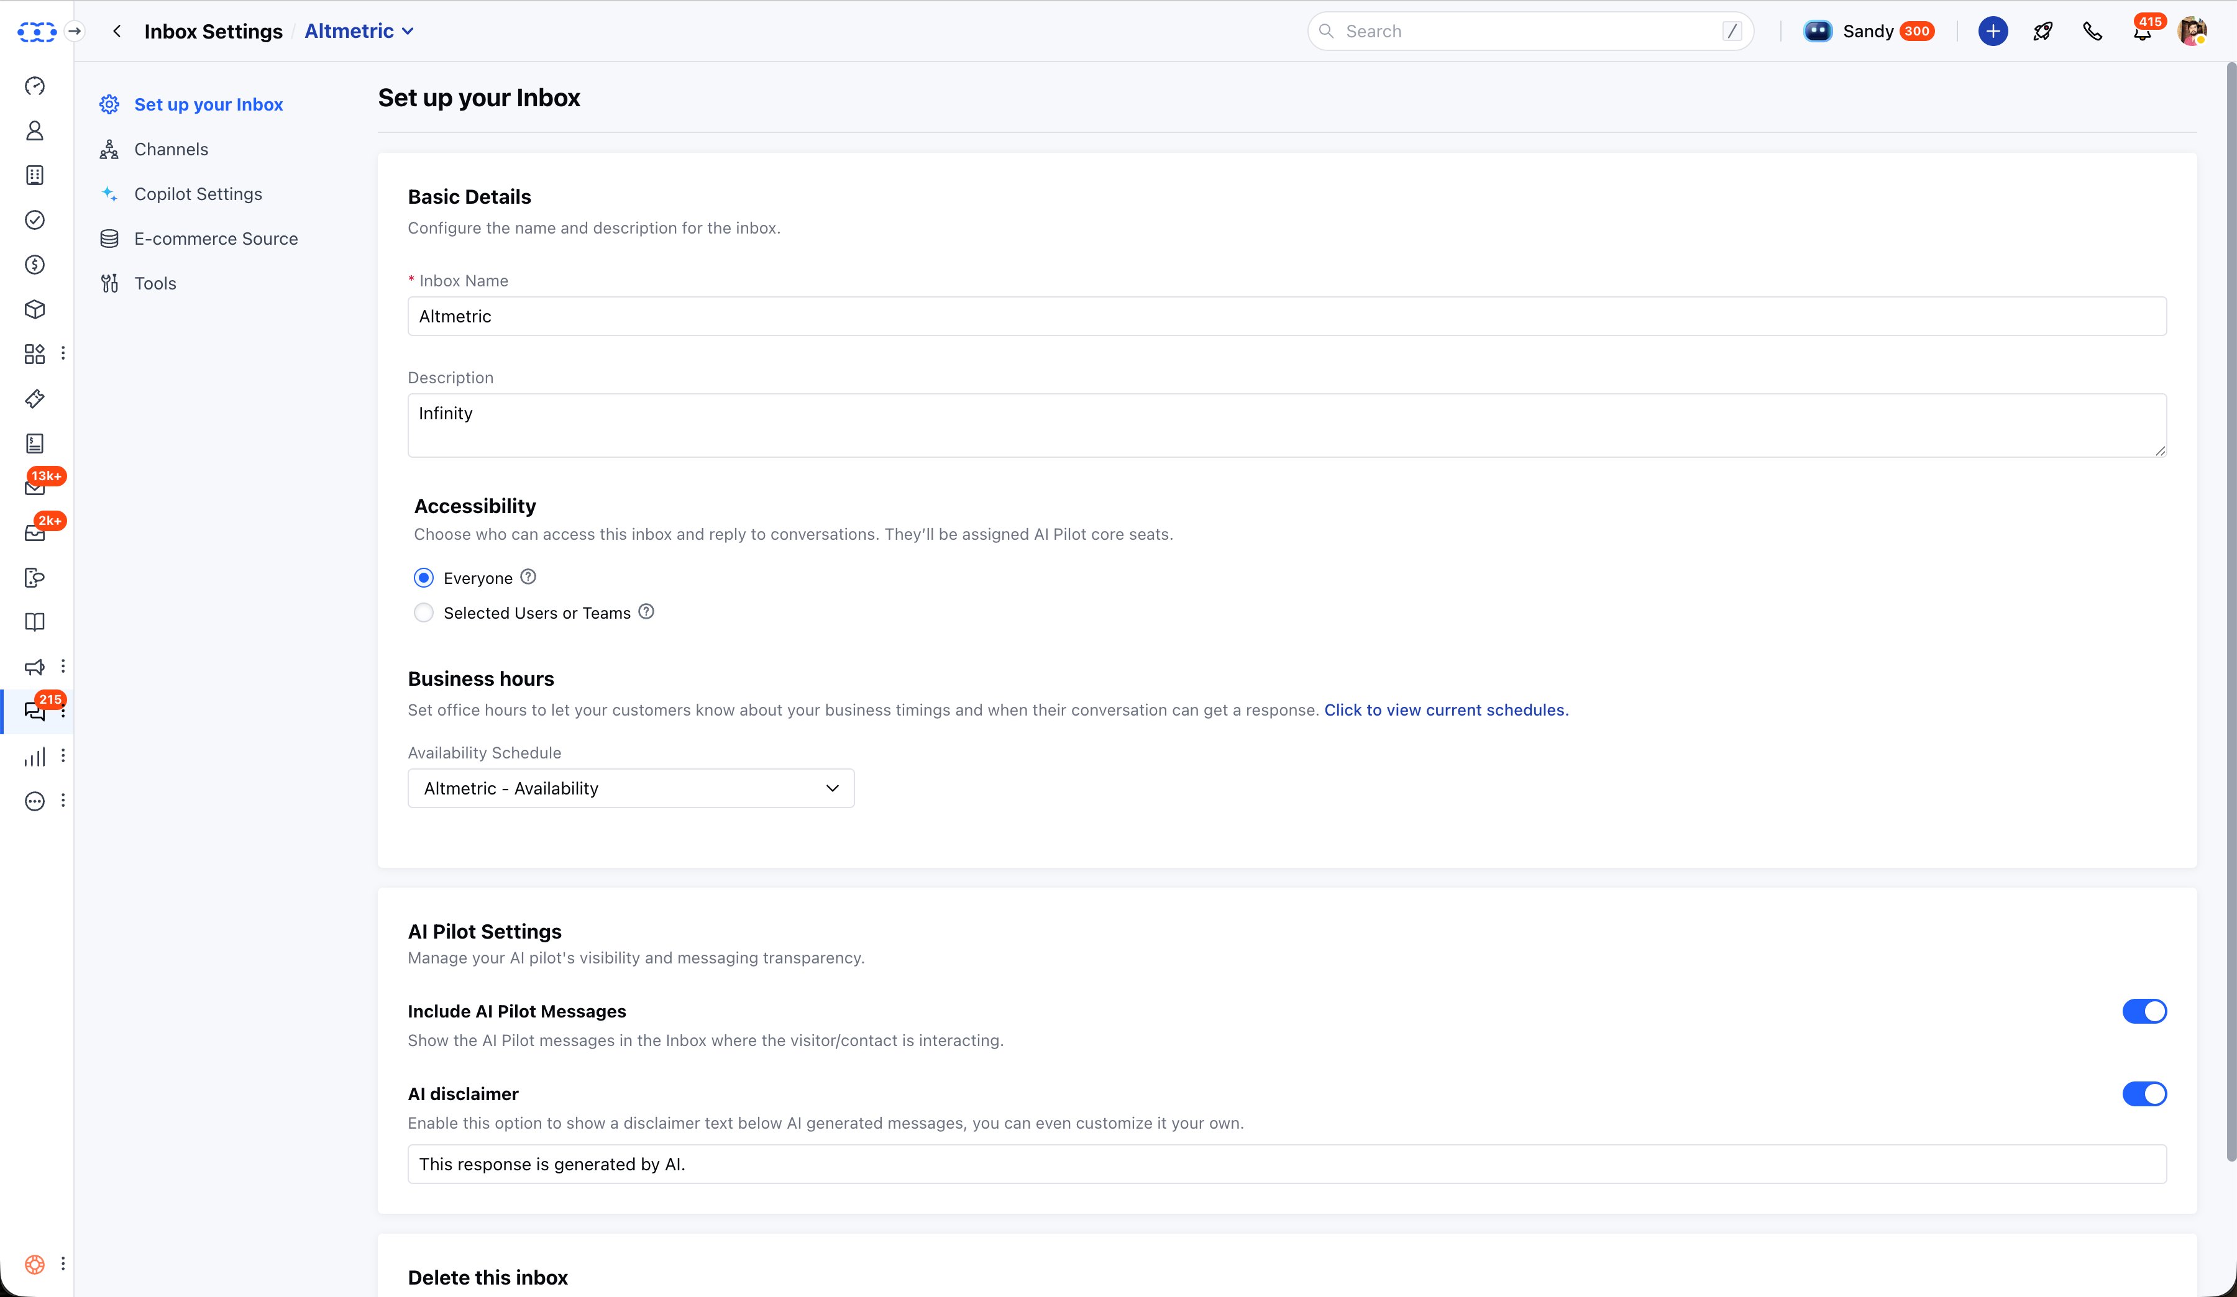Click the Inbox Name input field
The height and width of the screenshot is (1297, 2237).
[x=1286, y=316]
